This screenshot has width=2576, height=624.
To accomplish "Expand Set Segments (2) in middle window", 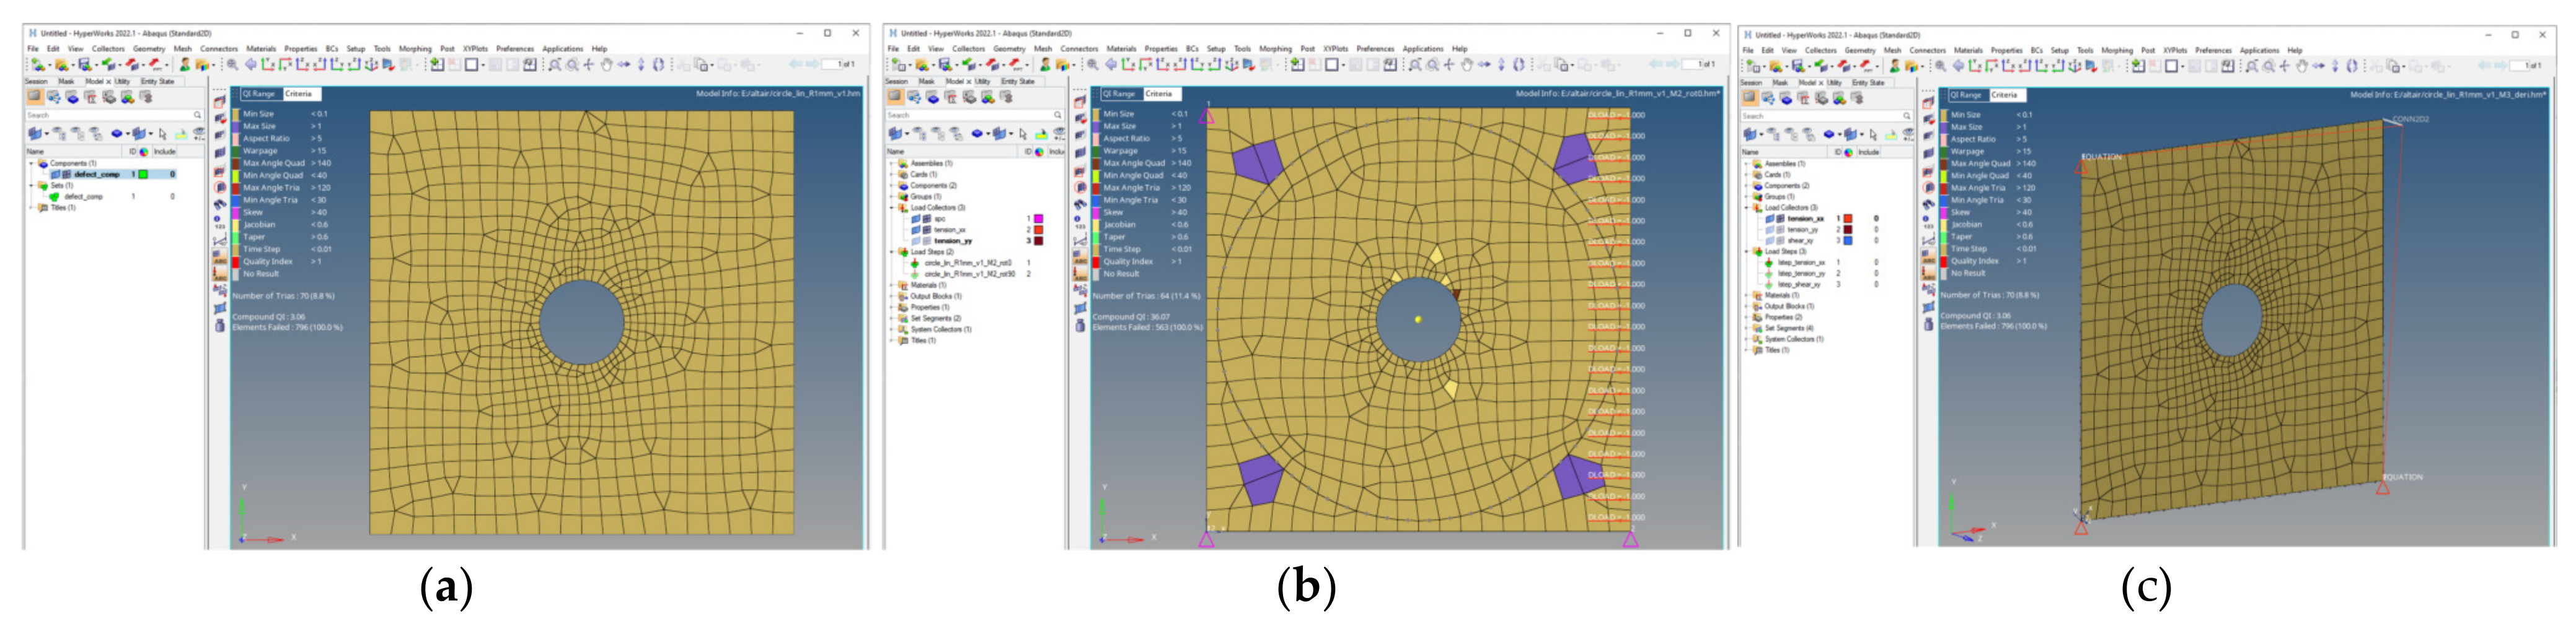I will (892, 318).
